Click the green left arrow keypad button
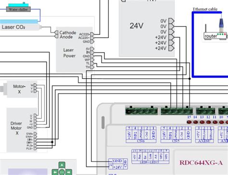 55,172
